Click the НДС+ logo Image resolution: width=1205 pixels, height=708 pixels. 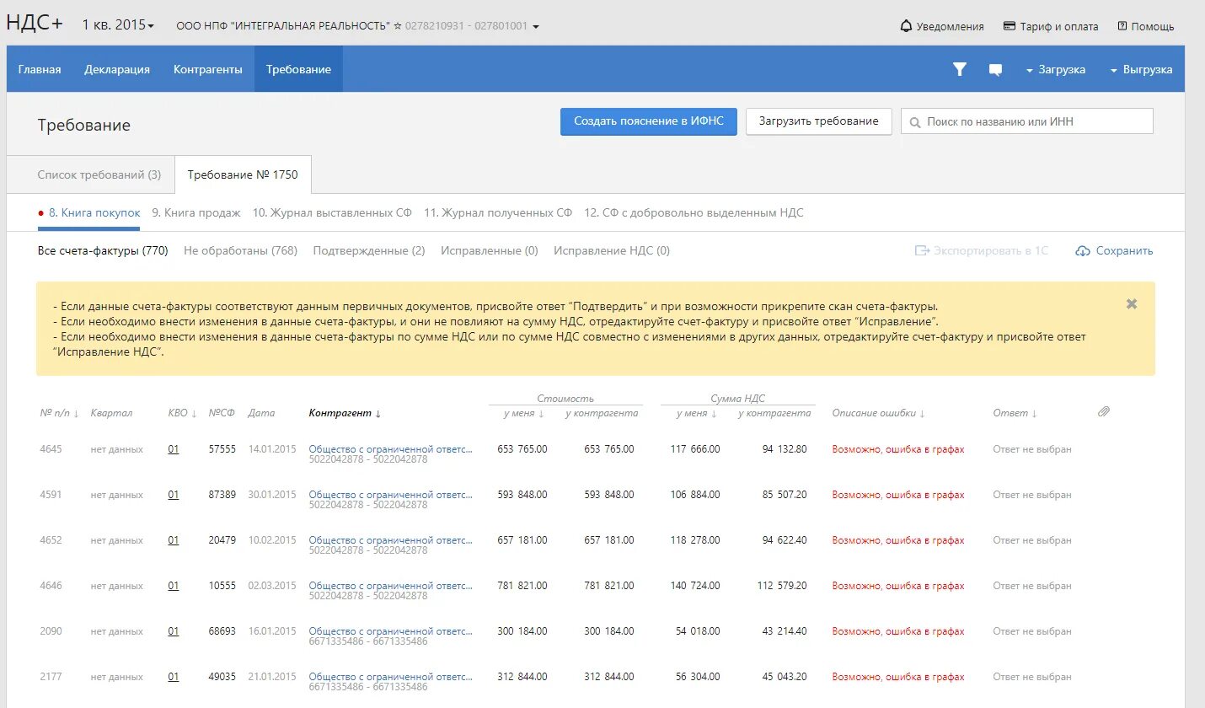coord(35,24)
